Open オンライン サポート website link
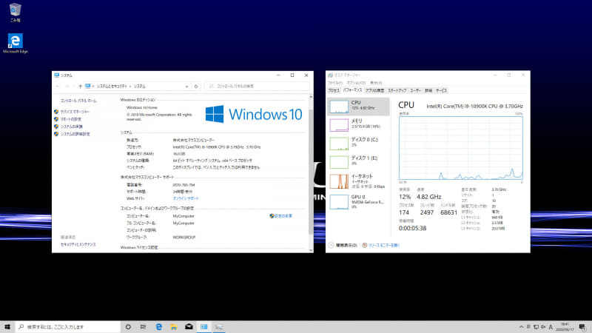Viewport: 592px width, 333px height. coord(186,198)
